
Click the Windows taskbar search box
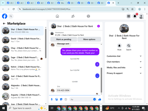pyautogui.click(x=28, y=108)
